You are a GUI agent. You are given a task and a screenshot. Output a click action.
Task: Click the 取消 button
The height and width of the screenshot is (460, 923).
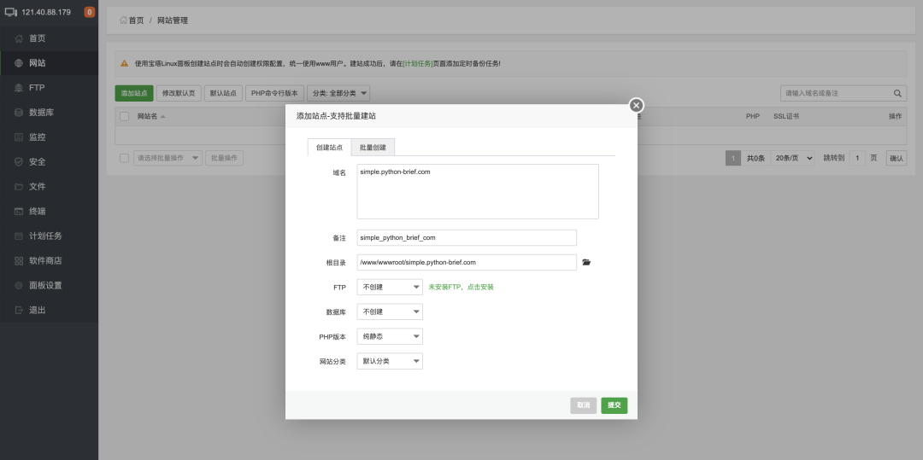click(x=583, y=405)
